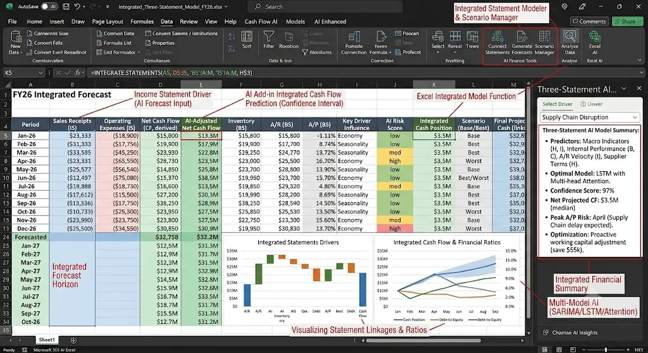Switch to Page Layout view in status bar
The height and width of the screenshot is (353, 648).
[559, 350]
